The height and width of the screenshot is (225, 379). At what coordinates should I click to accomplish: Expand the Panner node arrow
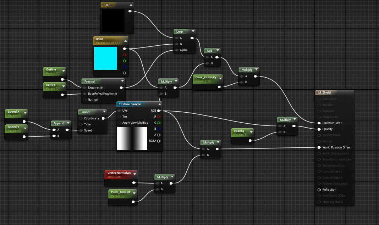(x=104, y=112)
